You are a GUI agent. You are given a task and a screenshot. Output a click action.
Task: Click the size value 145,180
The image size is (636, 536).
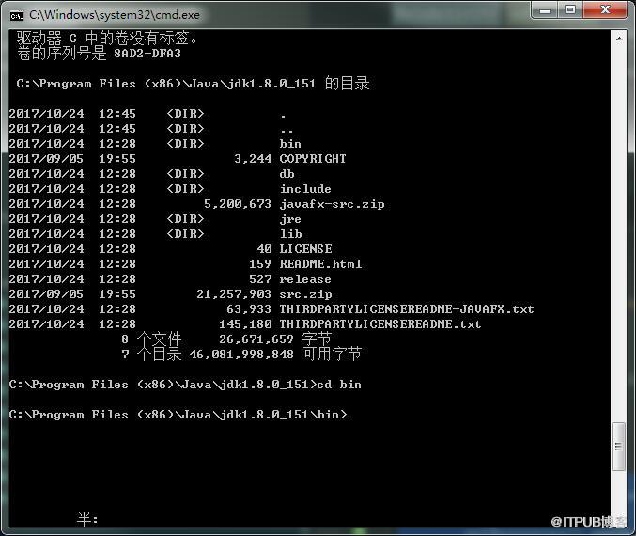point(245,324)
